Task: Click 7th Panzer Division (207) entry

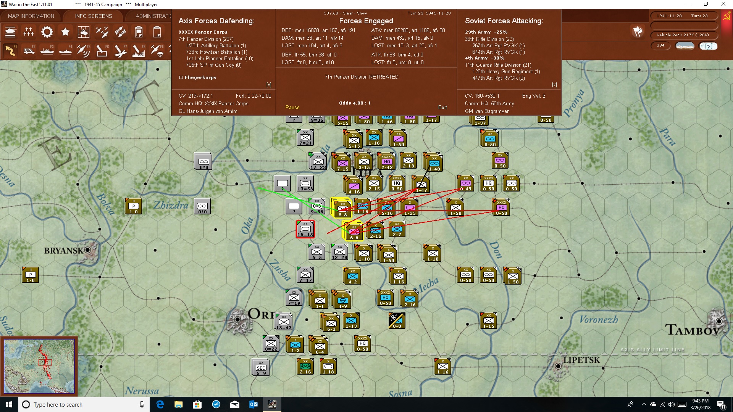Action: (206, 39)
